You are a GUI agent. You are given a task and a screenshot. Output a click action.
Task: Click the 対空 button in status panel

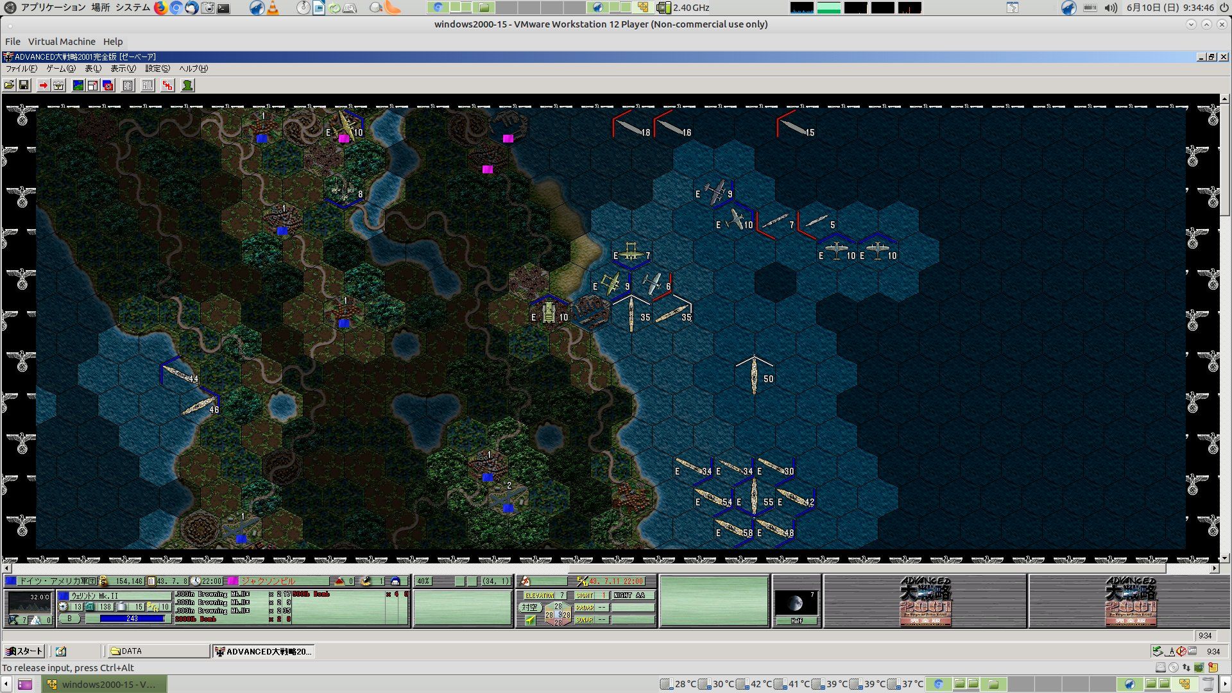pyautogui.click(x=529, y=607)
